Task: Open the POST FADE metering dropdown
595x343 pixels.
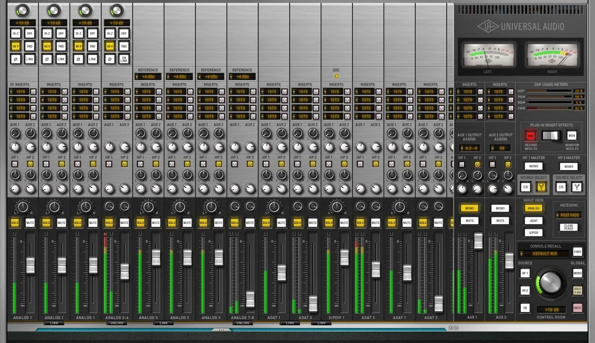Action: [569, 215]
